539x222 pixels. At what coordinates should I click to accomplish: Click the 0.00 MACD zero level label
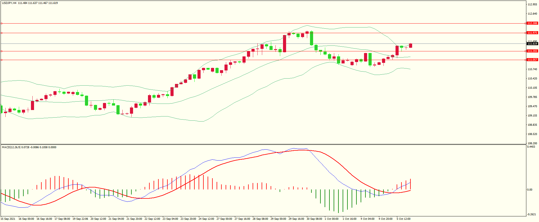pos(530,190)
